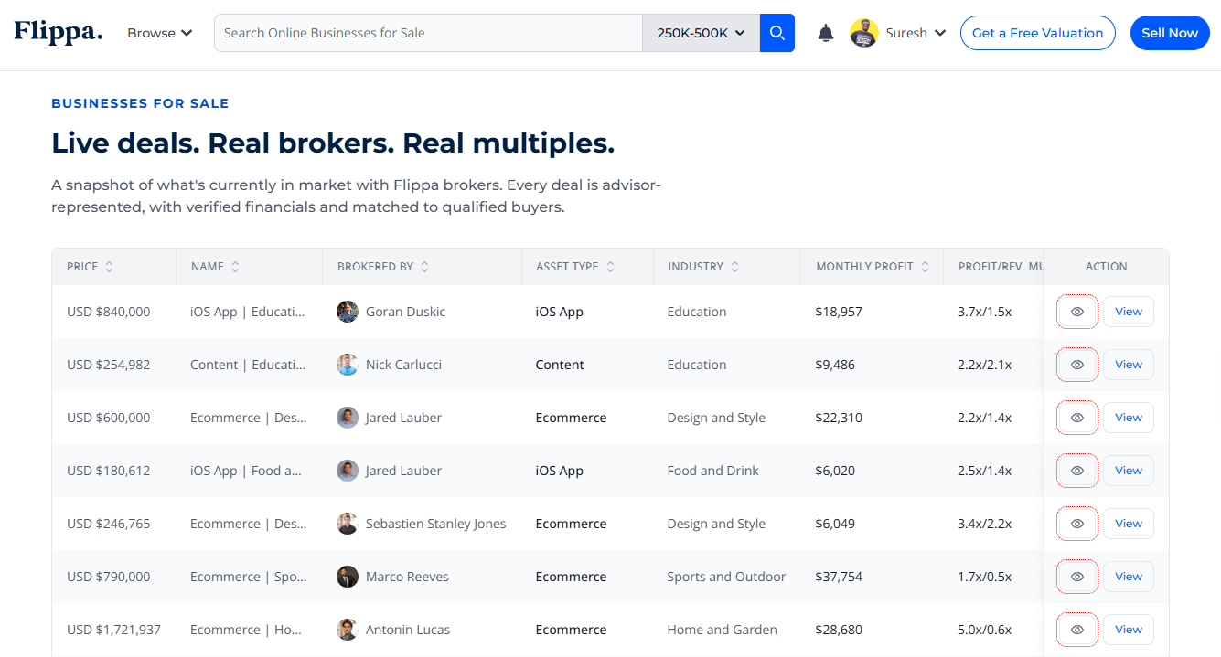
Task: Click price USD $840,000
Action: click(108, 312)
